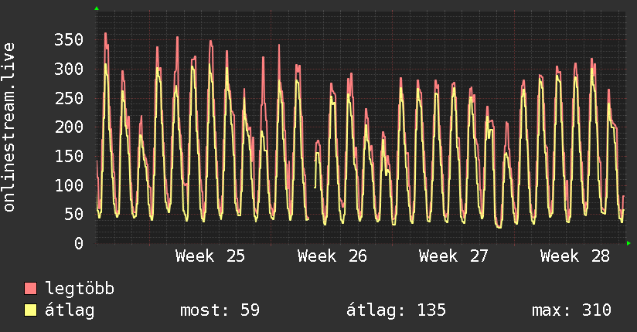This screenshot has width=637, height=332.
Task: Click the most: 59 statistic
Action: pos(220,310)
